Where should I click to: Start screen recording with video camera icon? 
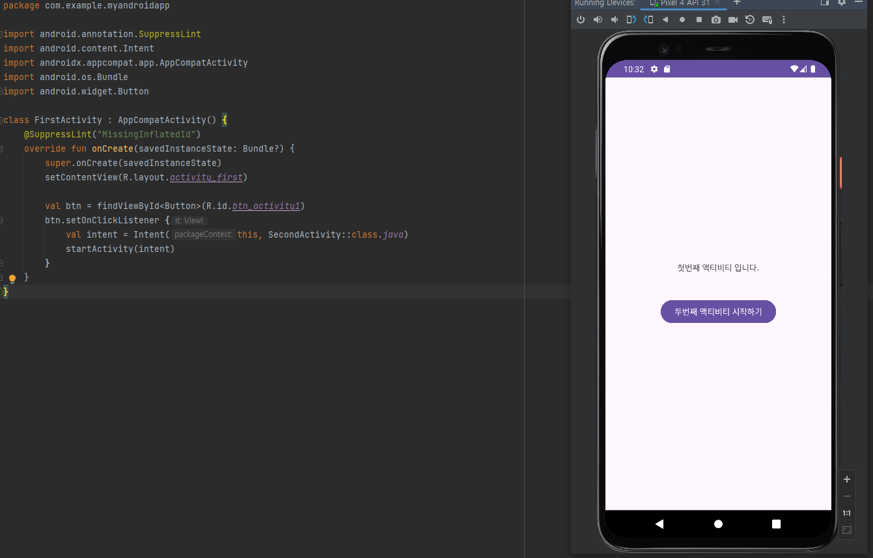tap(733, 20)
